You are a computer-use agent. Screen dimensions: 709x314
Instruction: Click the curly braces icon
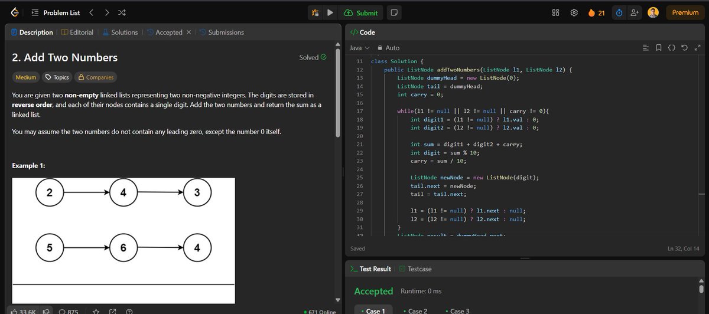672,48
